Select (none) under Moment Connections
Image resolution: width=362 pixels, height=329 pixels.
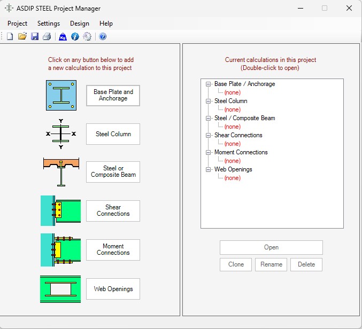(x=233, y=161)
